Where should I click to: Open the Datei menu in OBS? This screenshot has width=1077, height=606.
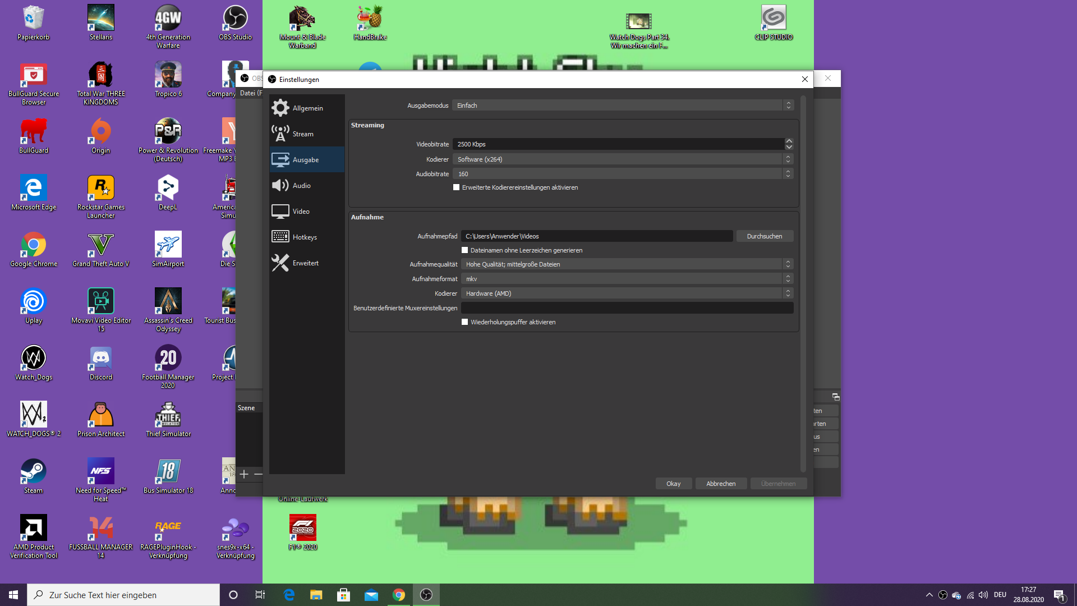click(x=248, y=93)
